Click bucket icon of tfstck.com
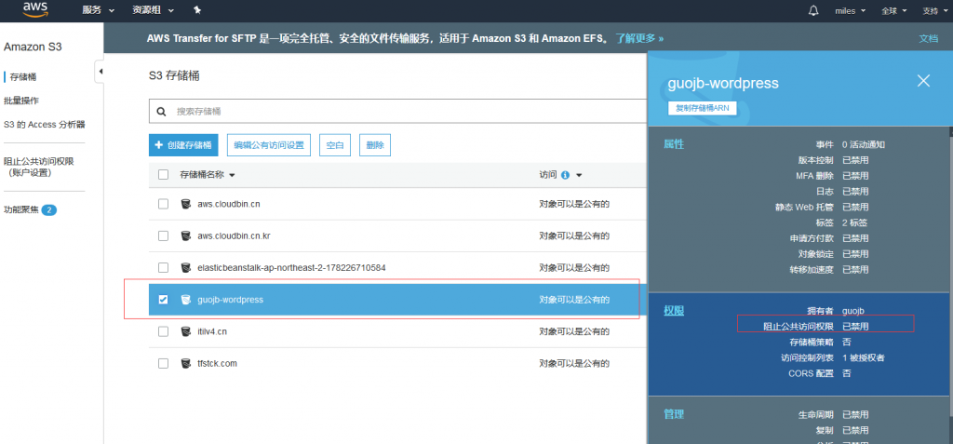Viewport: 953px width, 444px height. point(186,363)
